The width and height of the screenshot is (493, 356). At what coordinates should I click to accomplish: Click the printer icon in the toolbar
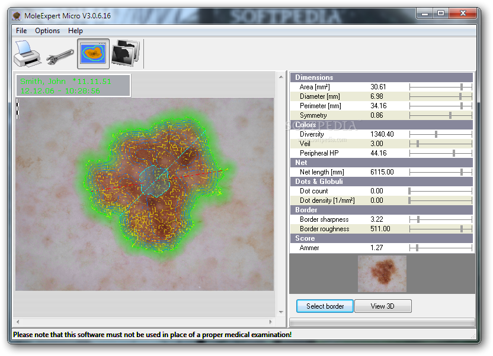point(27,54)
